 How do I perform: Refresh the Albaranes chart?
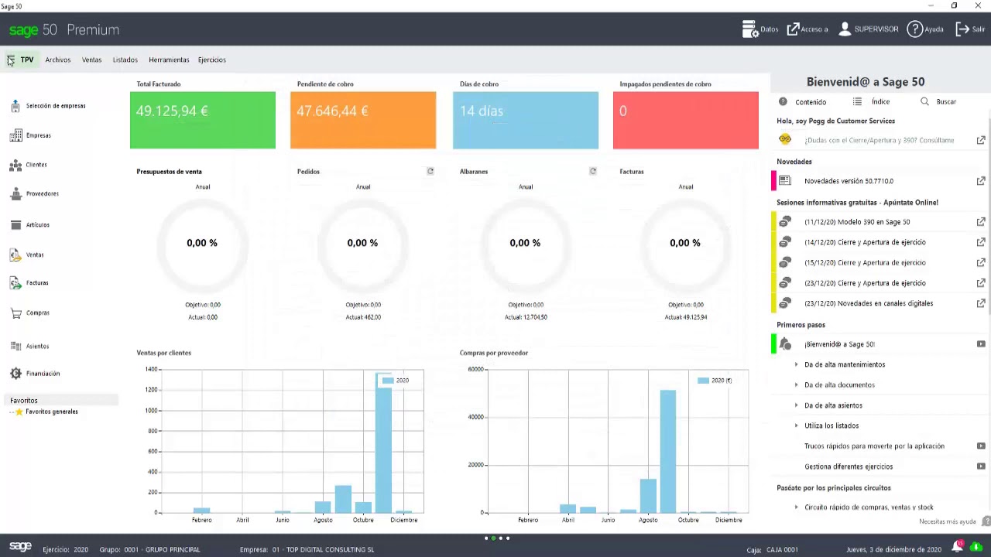coord(593,171)
